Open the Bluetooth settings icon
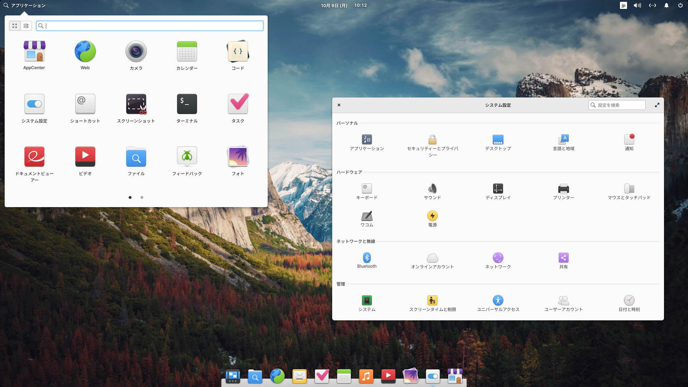Image resolution: width=688 pixels, height=387 pixels. tap(367, 258)
